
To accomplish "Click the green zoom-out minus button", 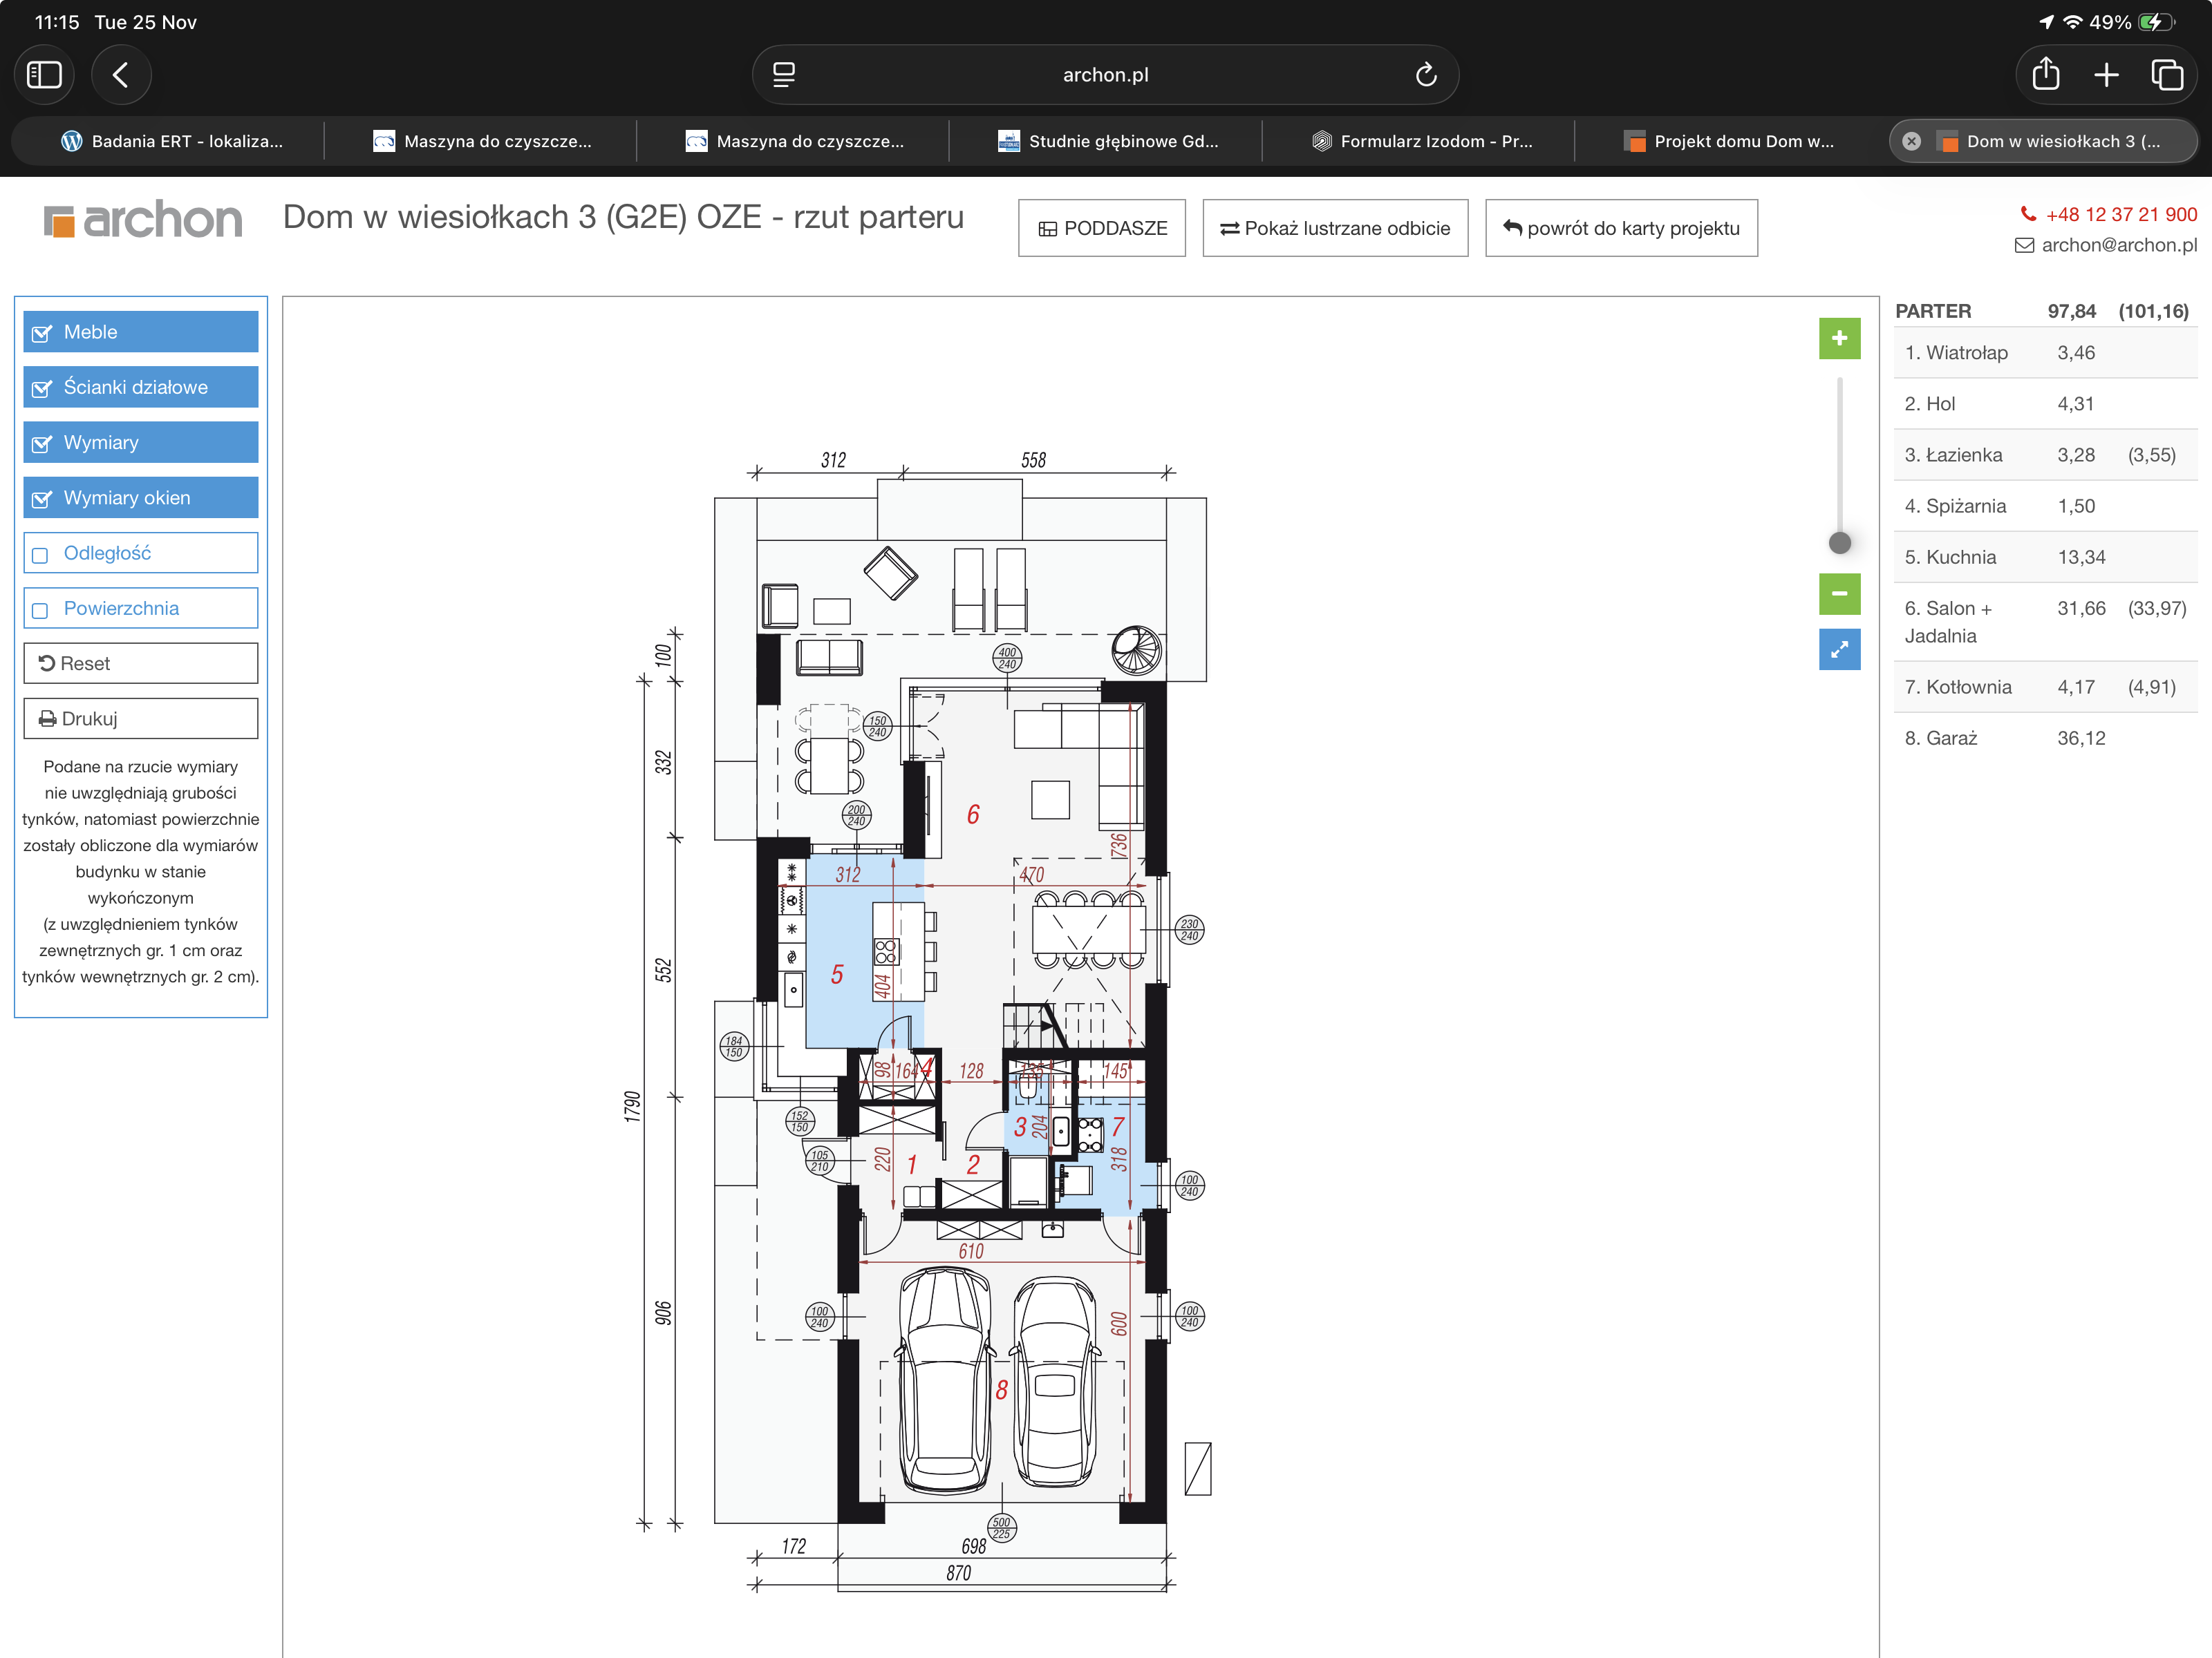I will 1838,593.
